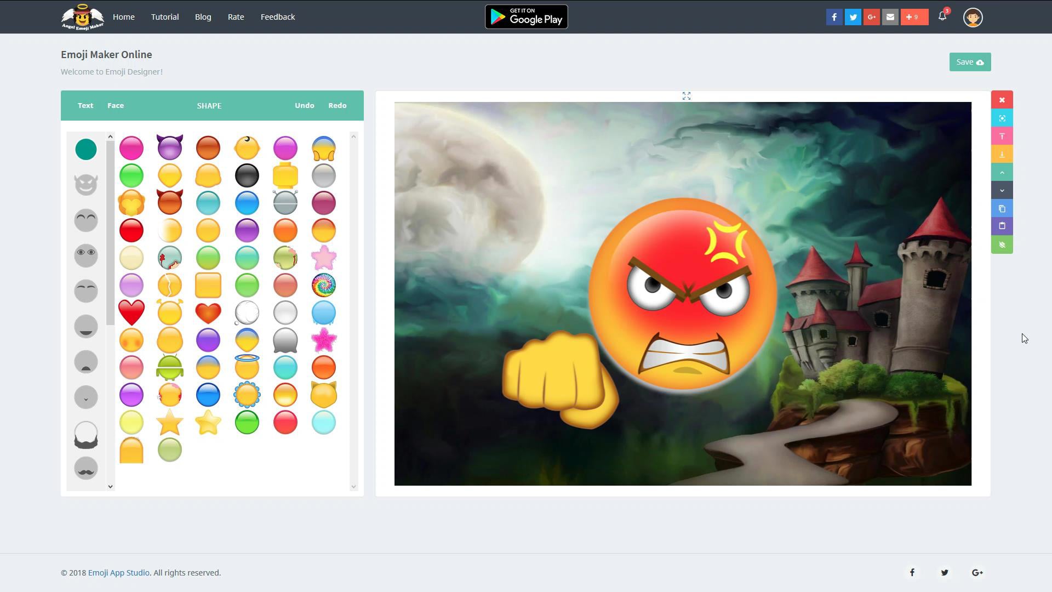Viewport: 1052px width, 592px height.
Task: Click the move down arrow on right sidebar
Action: click(1002, 190)
